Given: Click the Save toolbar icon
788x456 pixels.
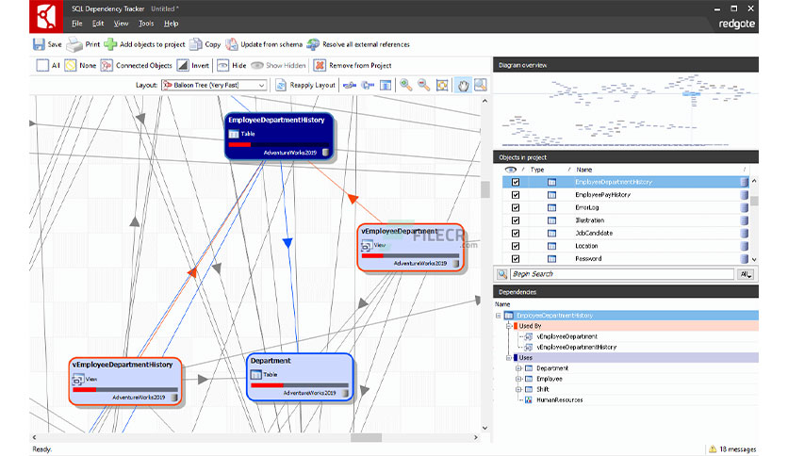Looking at the screenshot, I should (39, 44).
